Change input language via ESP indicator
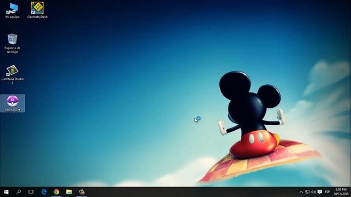This screenshot has height=197, width=351. click(327, 192)
